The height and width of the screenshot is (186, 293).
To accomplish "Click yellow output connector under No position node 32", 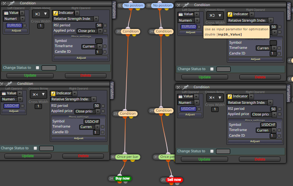I will click(138, 9).
